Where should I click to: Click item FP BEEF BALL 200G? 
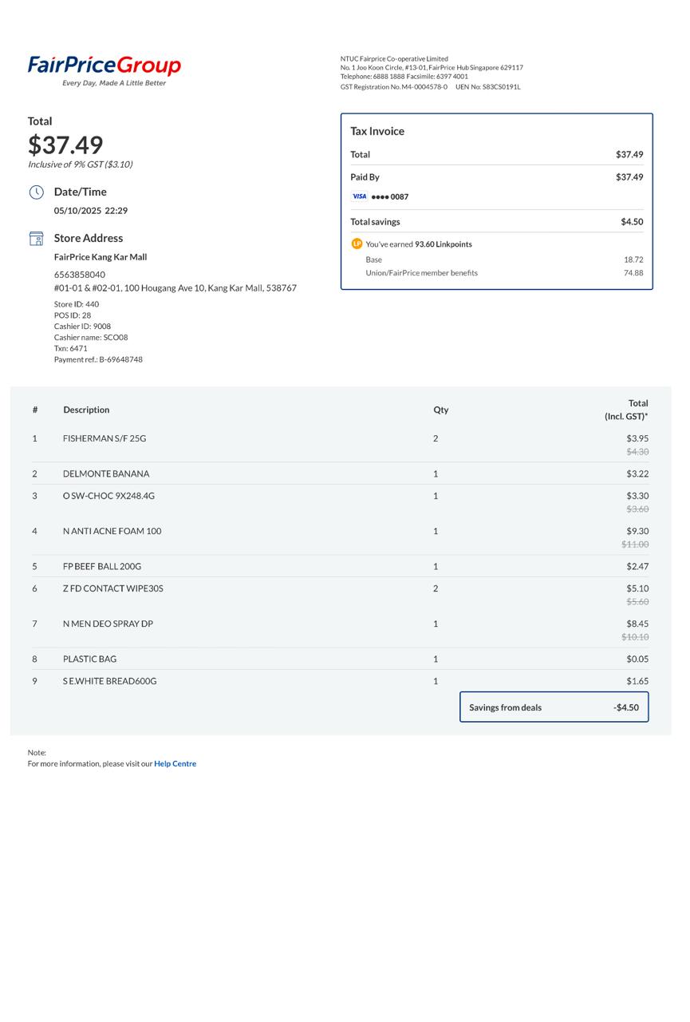(x=102, y=566)
